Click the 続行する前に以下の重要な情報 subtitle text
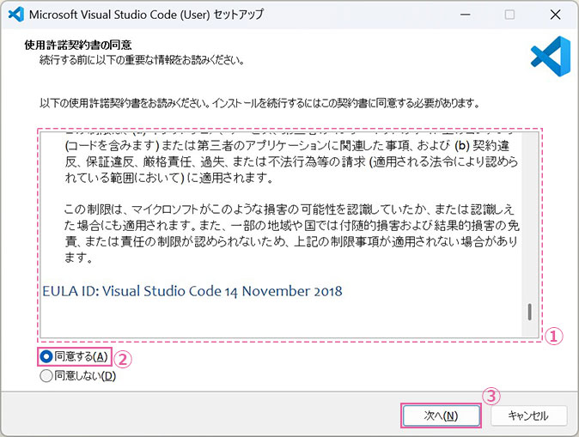579x437 pixels. [x=142, y=60]
